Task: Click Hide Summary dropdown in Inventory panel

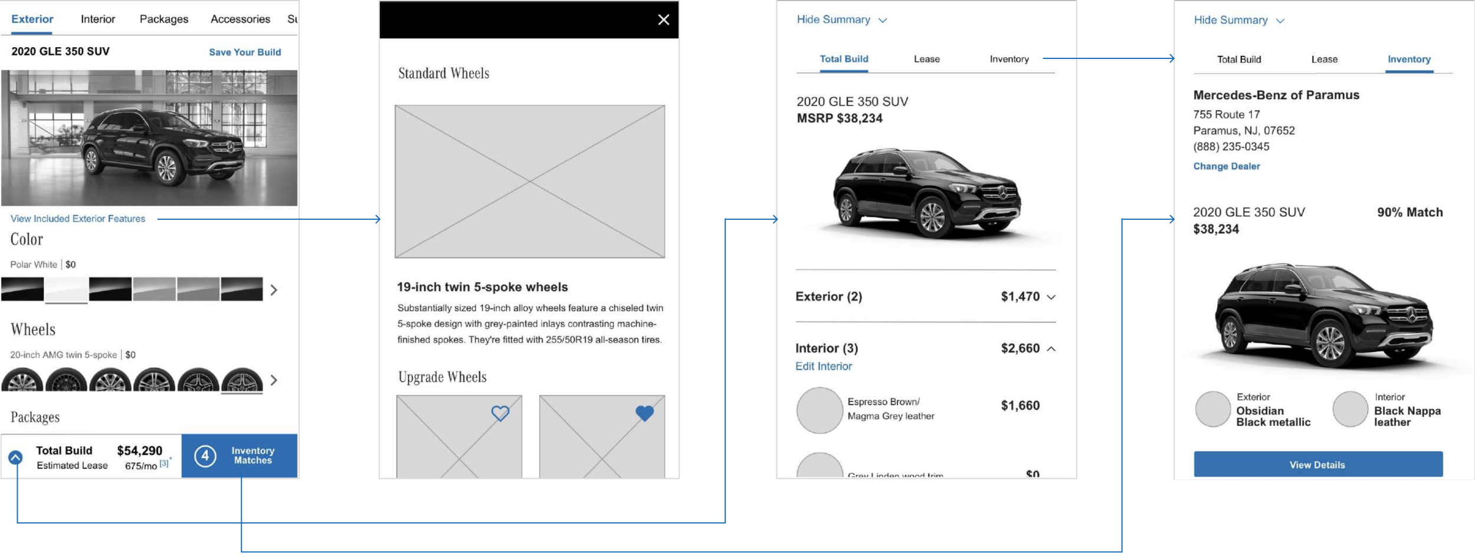Action: [1238, 20]
